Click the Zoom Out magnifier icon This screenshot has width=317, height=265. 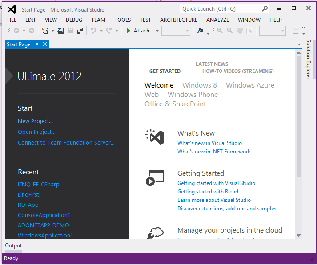coord(230,31)
